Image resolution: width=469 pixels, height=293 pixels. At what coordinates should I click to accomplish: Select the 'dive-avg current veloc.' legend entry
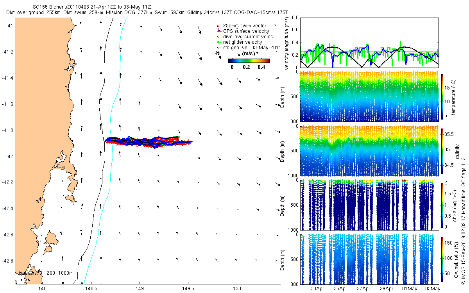tap(249, 37)
